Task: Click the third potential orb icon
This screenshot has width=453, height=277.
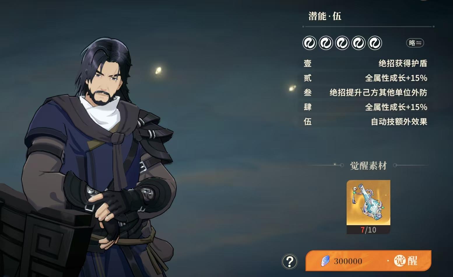Action: point(342,43)
